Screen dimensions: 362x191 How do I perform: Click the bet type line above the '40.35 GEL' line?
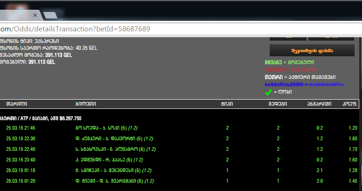click(30, 41)
